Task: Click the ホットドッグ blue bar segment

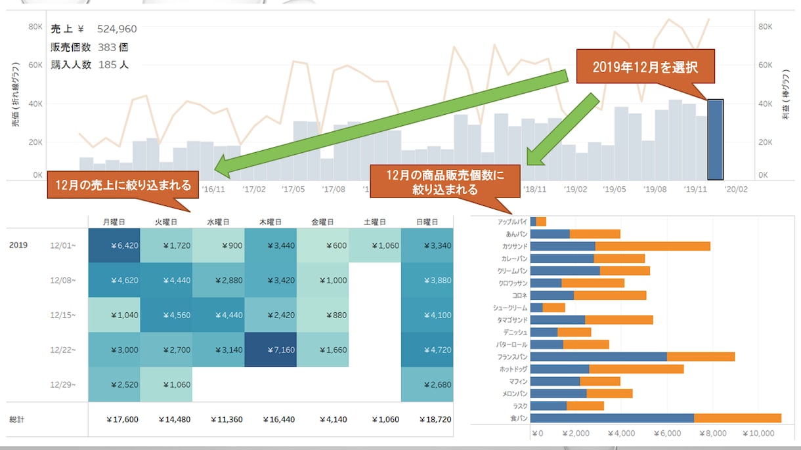Action: click(x=559, y=369)
